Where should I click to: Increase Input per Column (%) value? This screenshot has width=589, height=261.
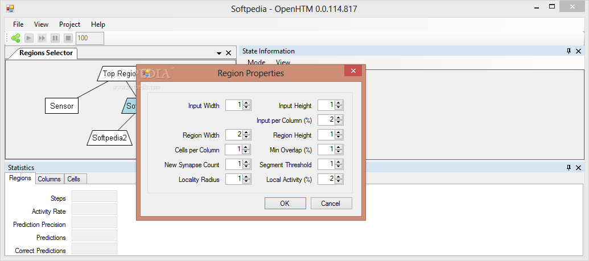(x=339, y=118)
